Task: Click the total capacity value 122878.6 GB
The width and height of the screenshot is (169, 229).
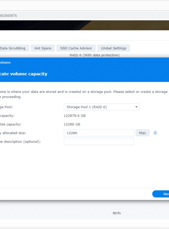Action: tap(75, 116)
